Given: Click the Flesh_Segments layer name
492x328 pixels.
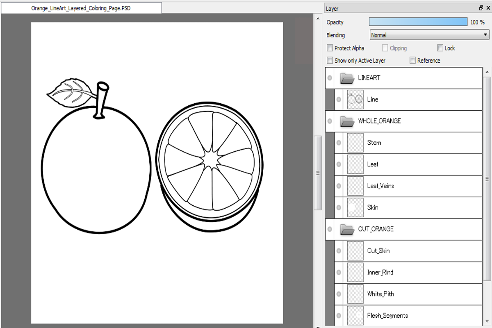Looking at the screenshot, I should (387, 316).
